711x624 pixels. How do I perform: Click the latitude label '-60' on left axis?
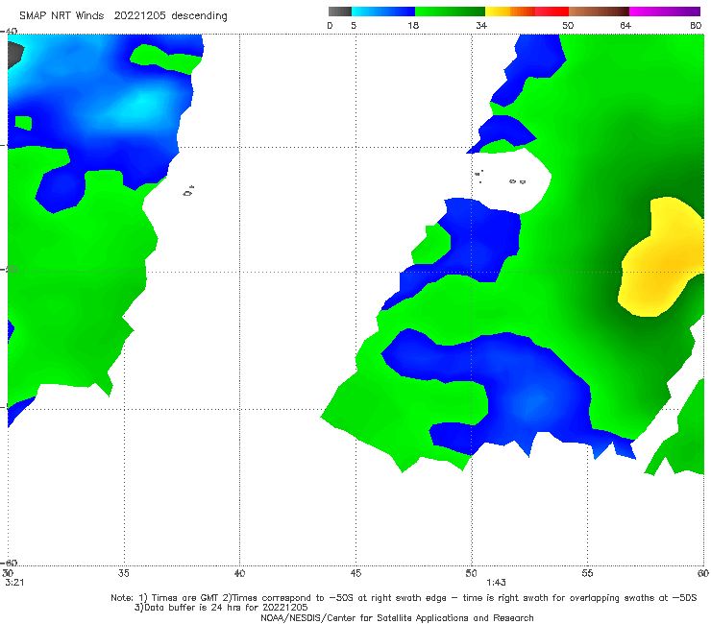pos(9,563)
